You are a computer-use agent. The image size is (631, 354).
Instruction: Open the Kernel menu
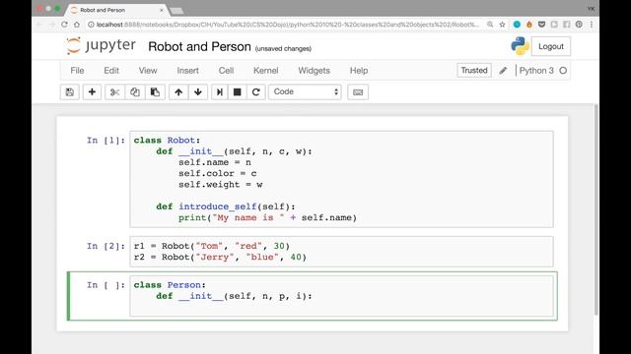[x=265, y=71]
